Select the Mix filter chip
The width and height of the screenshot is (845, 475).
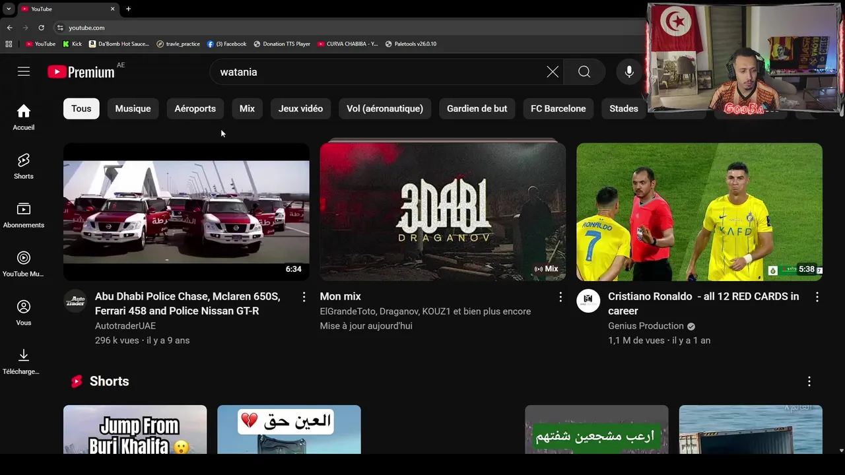(247, 109)
